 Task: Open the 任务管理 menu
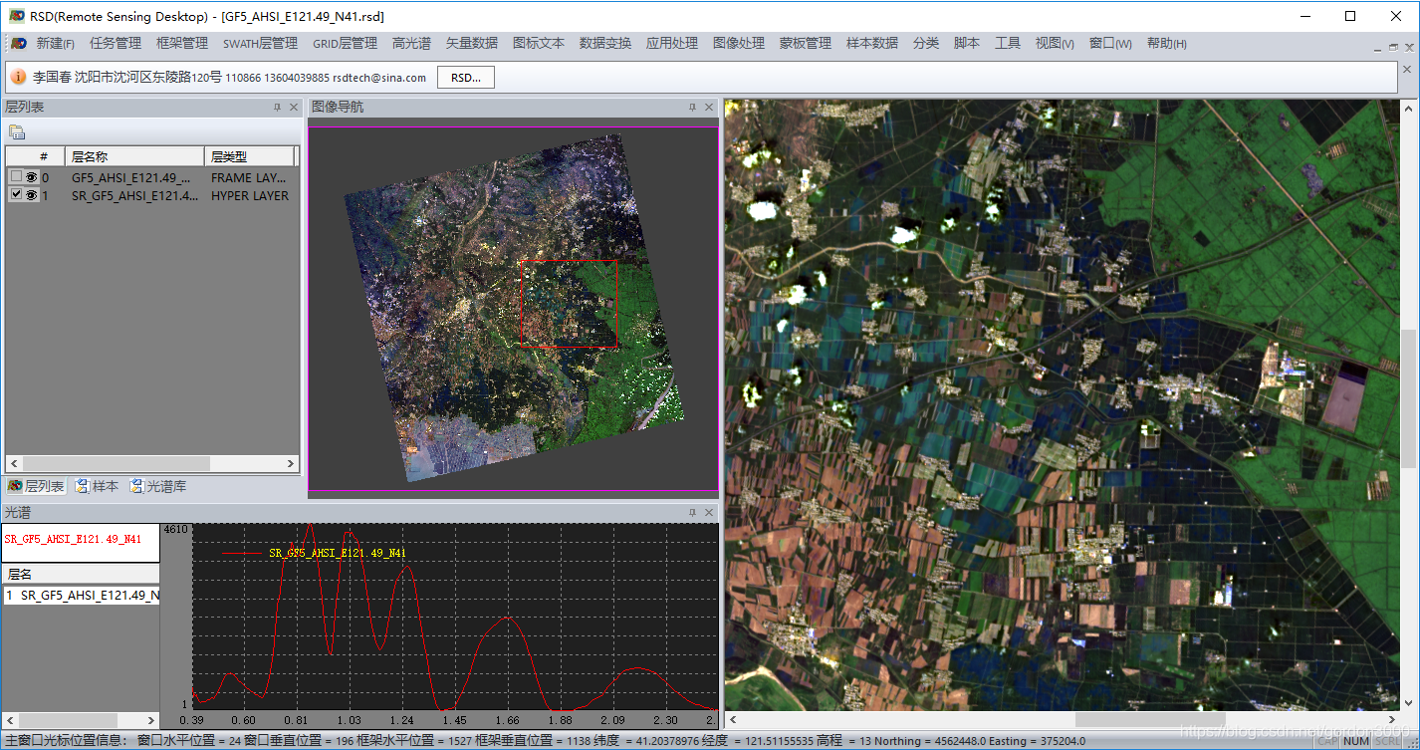[x=116, y=44]
